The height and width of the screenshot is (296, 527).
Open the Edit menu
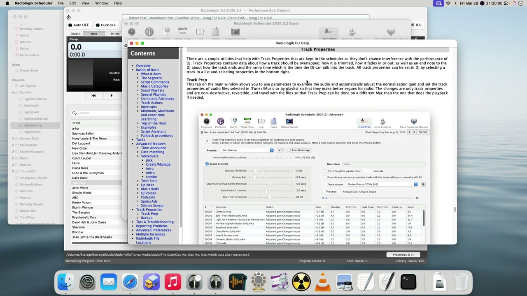pos(72,3)
